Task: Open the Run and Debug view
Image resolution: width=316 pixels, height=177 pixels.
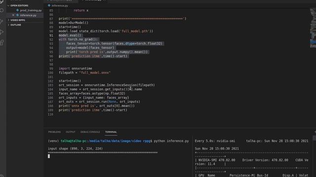Action: coord(1,32)
